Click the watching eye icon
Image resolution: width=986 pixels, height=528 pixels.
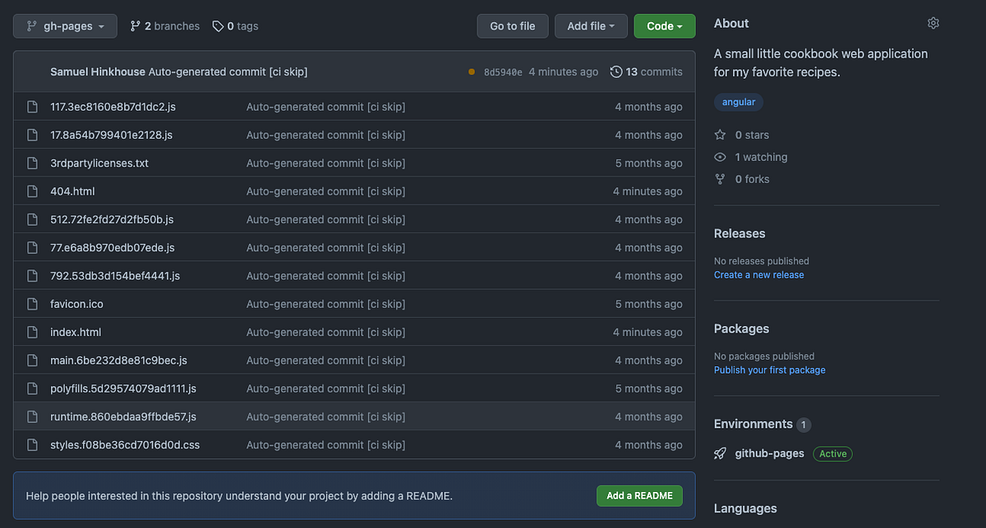click(x=720, y=157)
